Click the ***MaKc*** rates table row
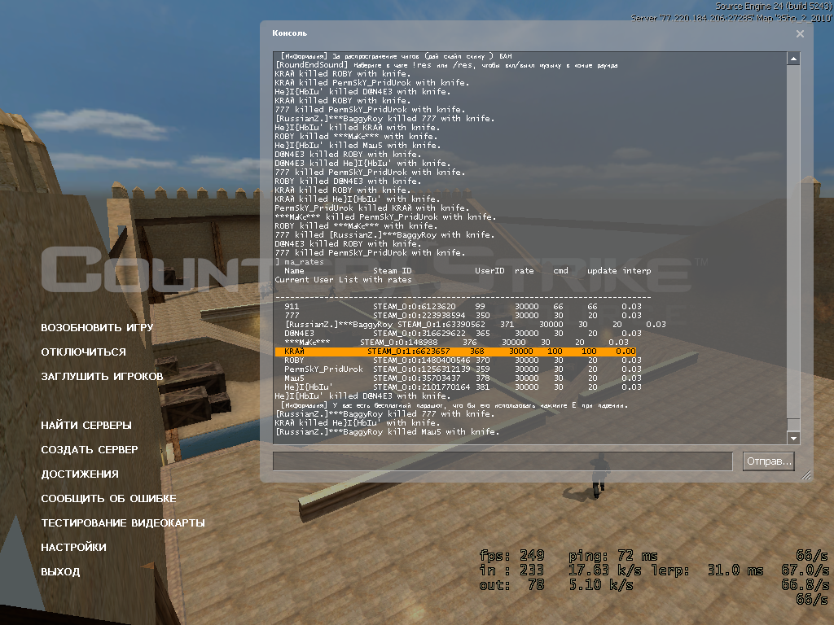This screenshot has width=834, height=625. pos(456,343)
